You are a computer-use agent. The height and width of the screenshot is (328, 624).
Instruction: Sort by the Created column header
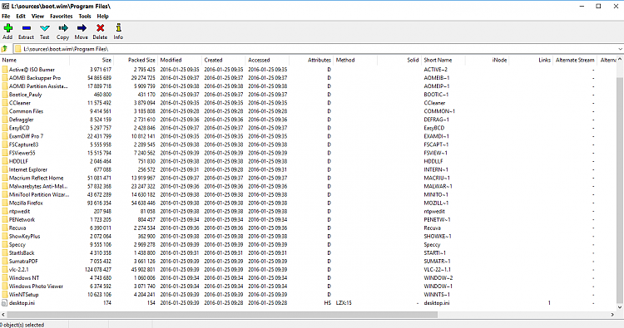click(x=224, y=60)
